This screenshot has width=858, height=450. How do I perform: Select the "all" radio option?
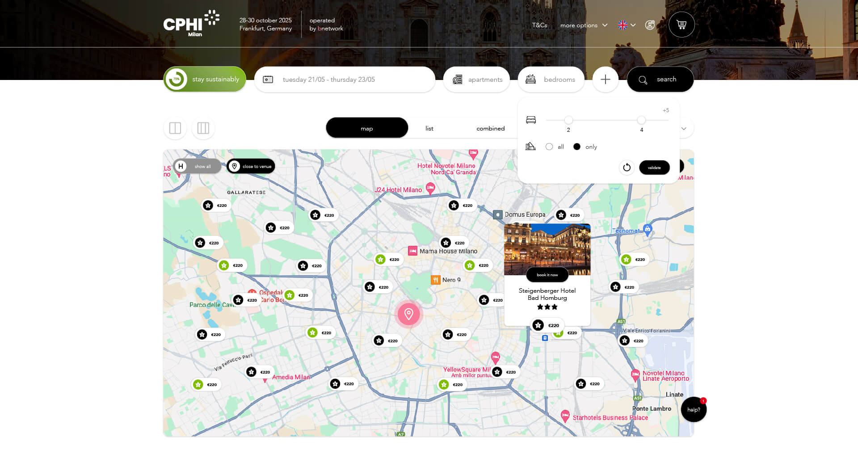549,147
